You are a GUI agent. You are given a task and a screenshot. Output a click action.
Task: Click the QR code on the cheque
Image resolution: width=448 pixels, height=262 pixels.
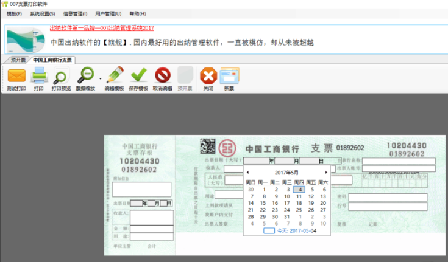pos(207,146)
